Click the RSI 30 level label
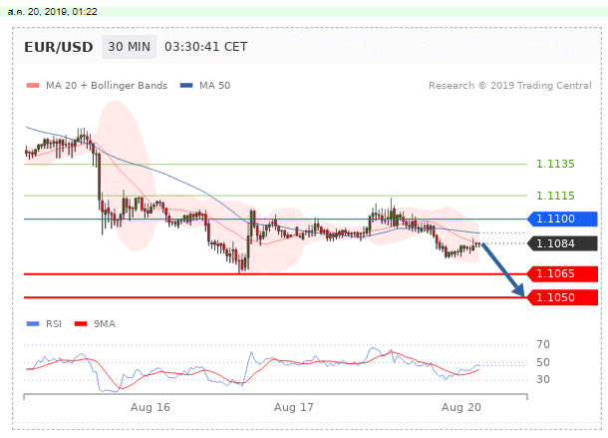608x438 pixels. pyautogui.click(x=543, y=379)
